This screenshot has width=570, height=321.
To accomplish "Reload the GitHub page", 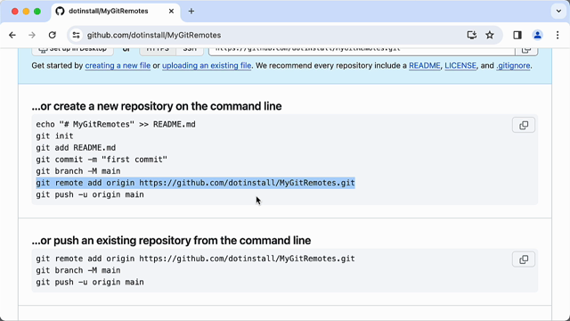I will coord(53,35).
